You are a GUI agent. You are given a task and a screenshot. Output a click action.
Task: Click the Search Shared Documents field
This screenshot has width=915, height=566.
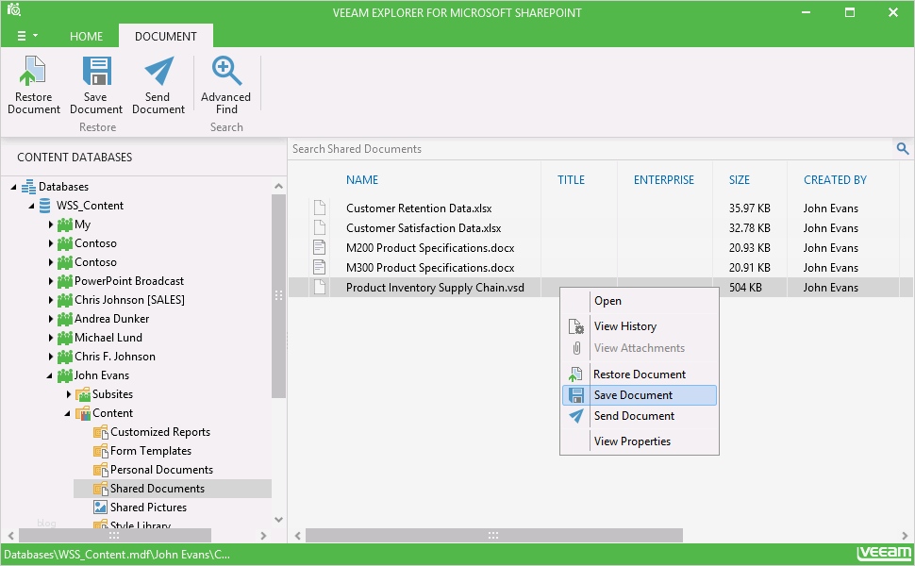click(591, 149)
